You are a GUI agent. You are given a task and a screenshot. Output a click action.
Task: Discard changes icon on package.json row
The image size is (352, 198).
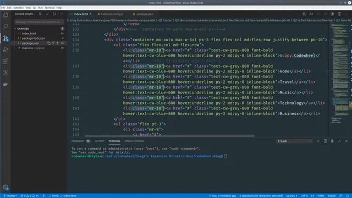tap(53, 43)
